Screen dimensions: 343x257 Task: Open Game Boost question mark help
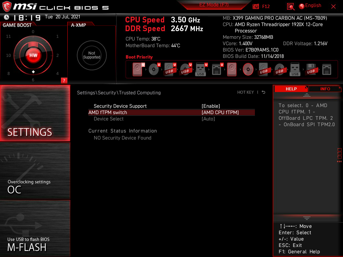tap(64, 80)
